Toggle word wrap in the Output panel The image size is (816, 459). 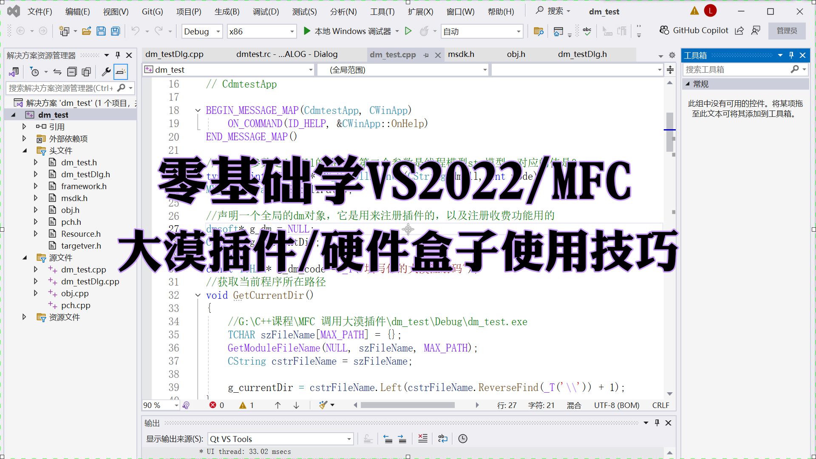click(x=442, y=439)
